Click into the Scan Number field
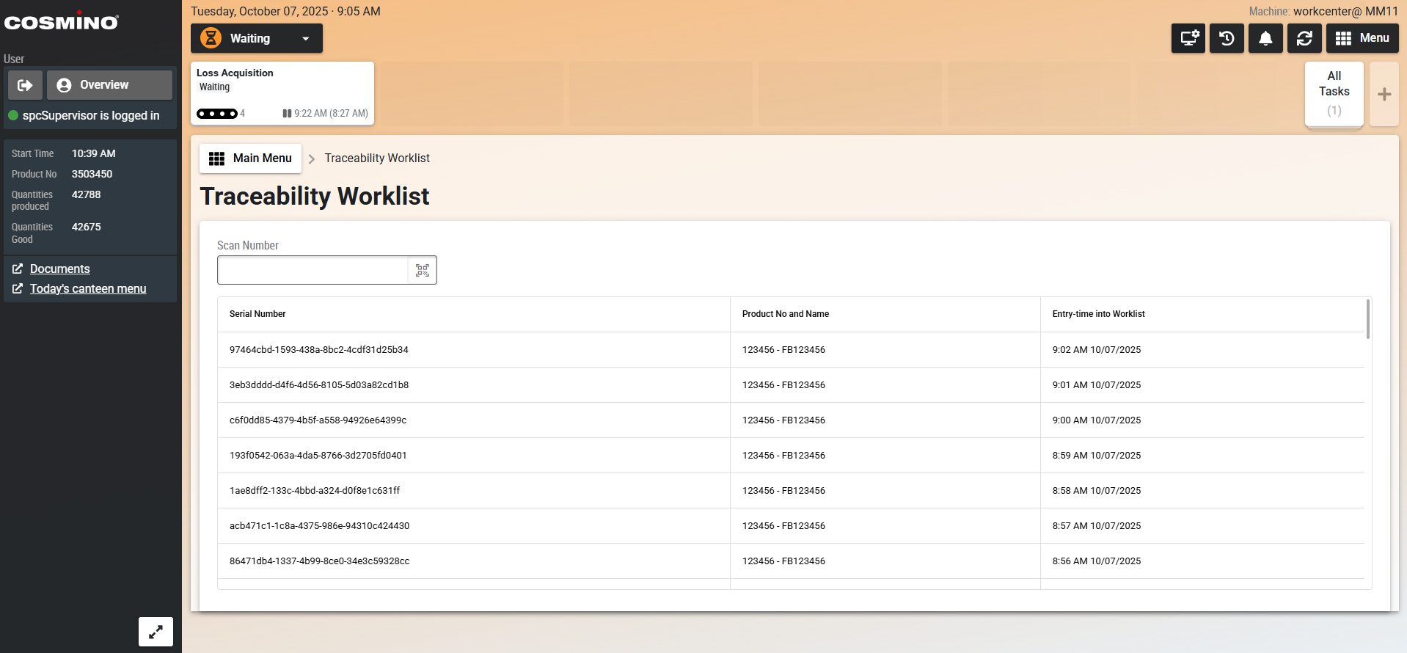The image size is (1407, 653). point(313,270)
